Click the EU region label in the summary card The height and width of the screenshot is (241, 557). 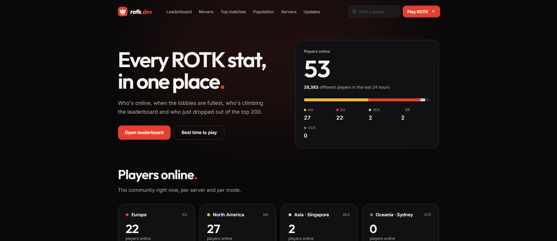tap(343, 110)
